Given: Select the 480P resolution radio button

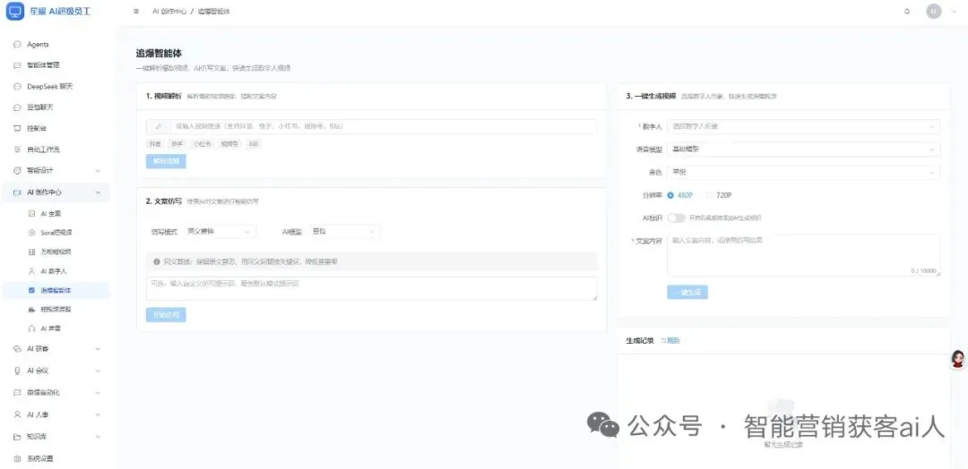Looking at the screenshot, I should click(670, 195).
